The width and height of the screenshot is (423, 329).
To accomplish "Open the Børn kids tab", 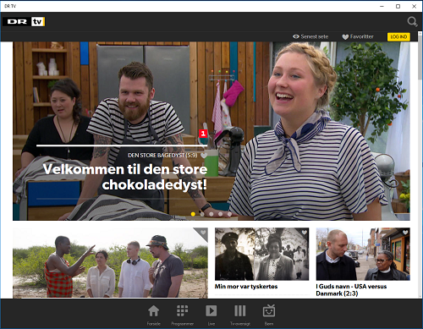I will tap(269, 315).
